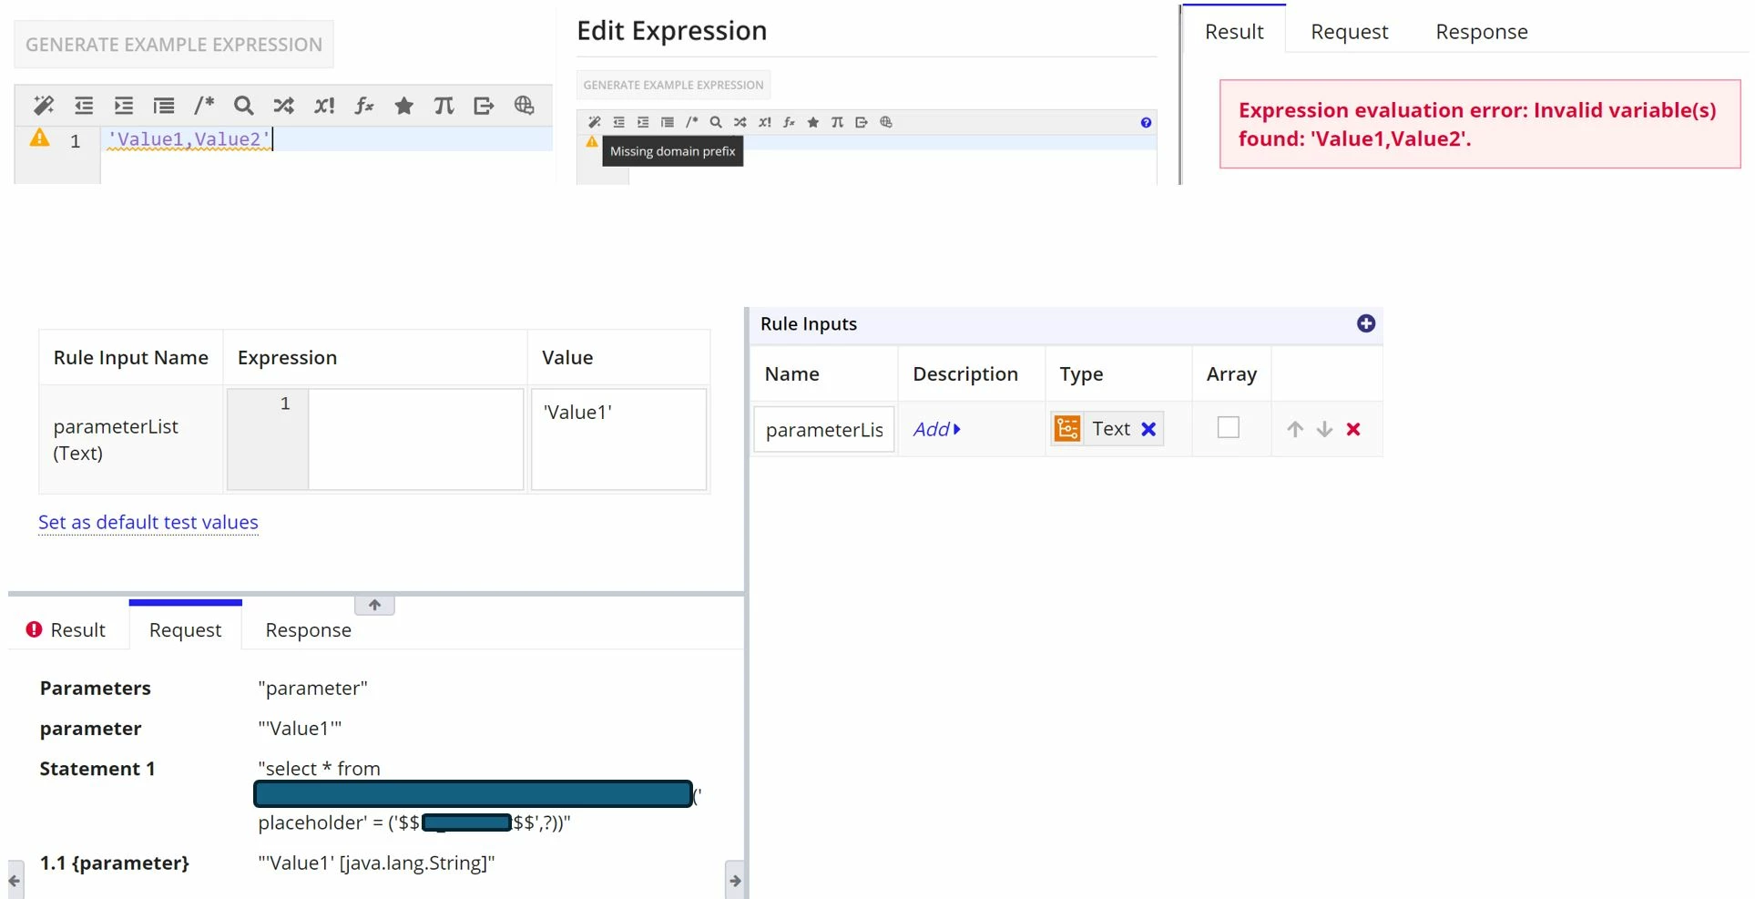This screenshot has width=1755, height=899.
Task: Click the globe icon above 'Value1,Value2' expression
Action: tap(524, 106)
